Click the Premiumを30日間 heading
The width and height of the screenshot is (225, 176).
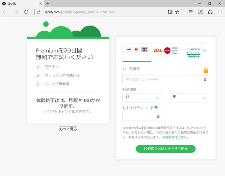59,50
